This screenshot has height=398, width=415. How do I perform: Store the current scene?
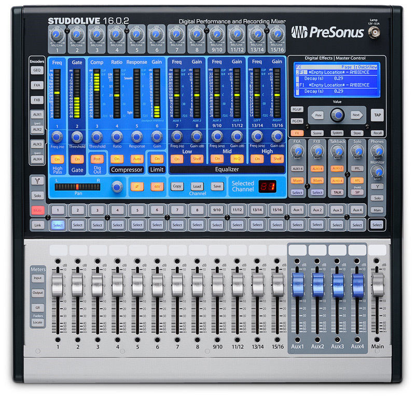click(x=357, y=134)
